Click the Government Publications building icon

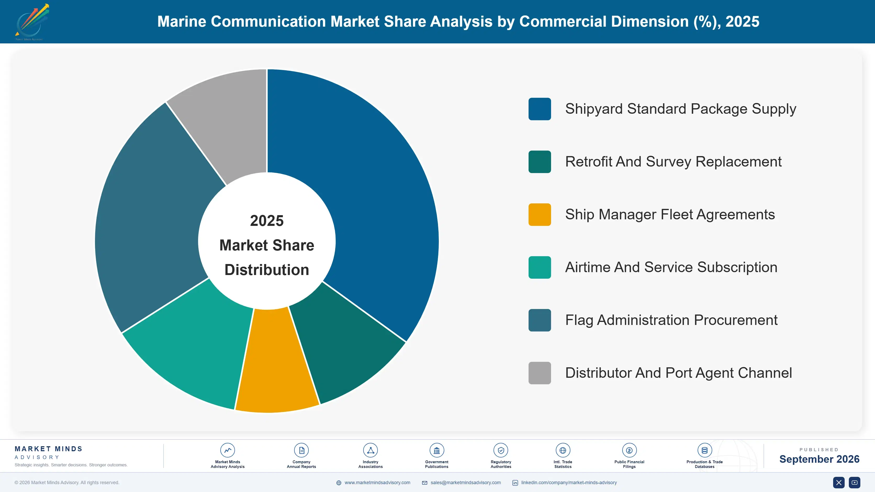(x=436, y=450)
